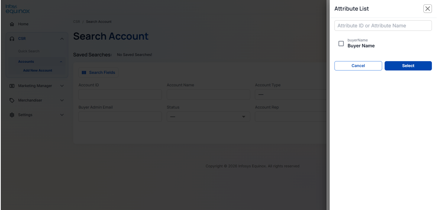Viewport: 439px width, 210px height.
Task: Click the 'buyerName' attribute ID text
Action: pyautogui.click(x=358, y=40)
